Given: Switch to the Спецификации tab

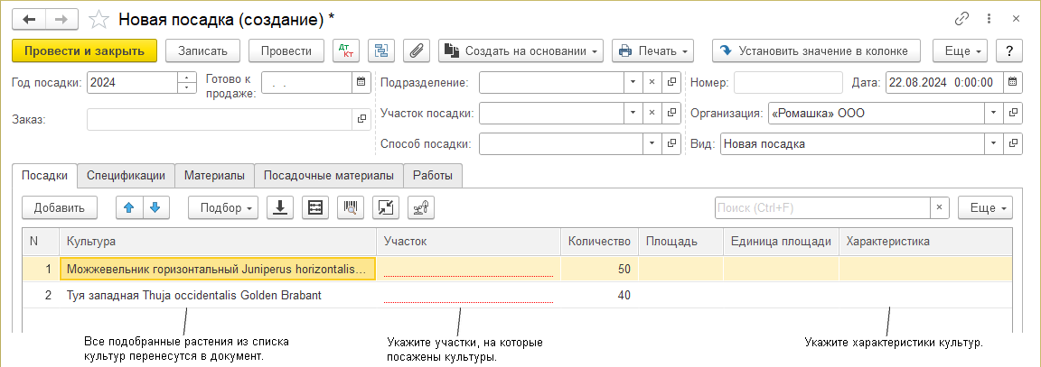Looking at the screenshot, I should click(126, 176).
